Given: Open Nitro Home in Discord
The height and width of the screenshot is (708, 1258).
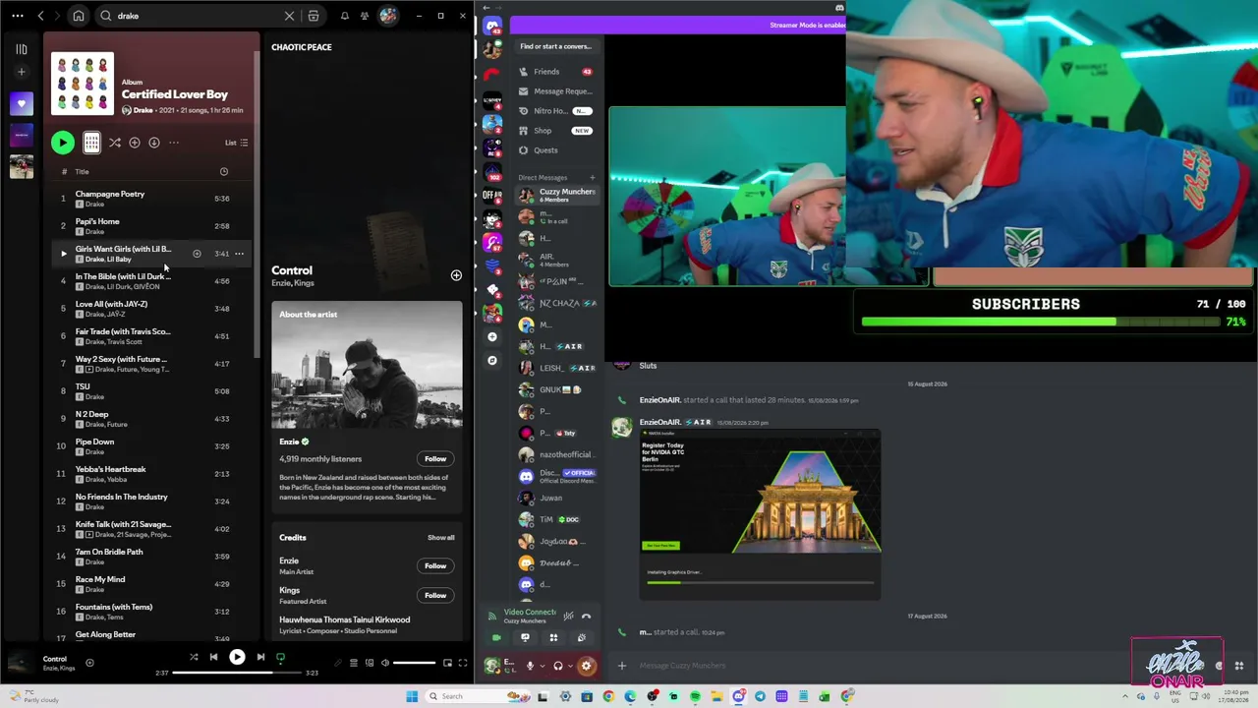Looking at the screenshot, I should [x=556, y=111].
